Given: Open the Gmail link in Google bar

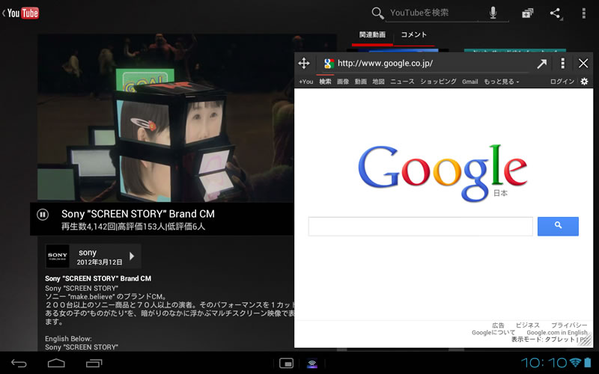Looking at the screenshot, I should click(469, 82).
